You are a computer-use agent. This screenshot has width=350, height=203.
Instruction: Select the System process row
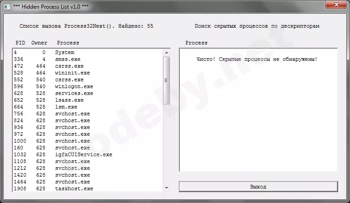[x=88, y=52]
